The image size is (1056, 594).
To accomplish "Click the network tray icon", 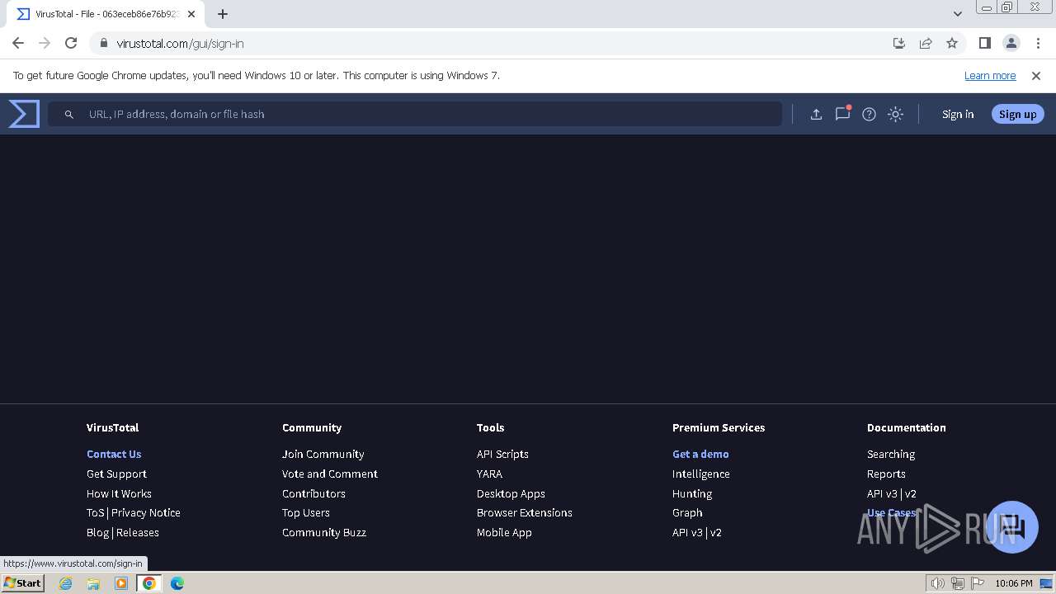I will (x=958, y=583).
